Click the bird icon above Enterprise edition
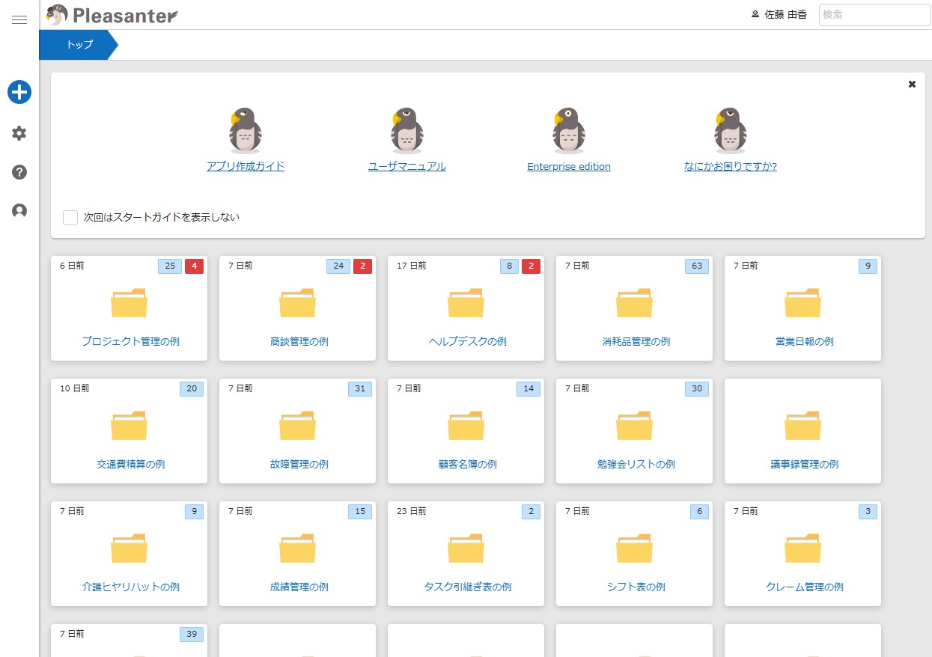 pyautogui.click(x=568, y=130)
